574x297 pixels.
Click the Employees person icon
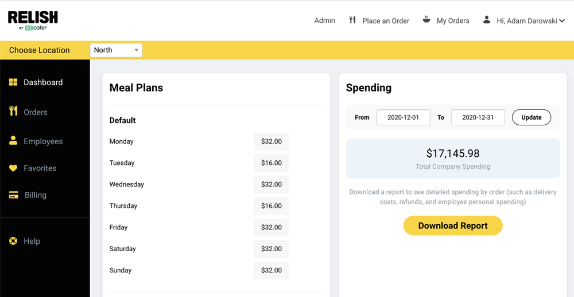click(13, 141)
